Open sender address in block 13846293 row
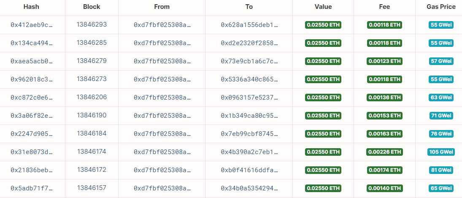This screenshot has width=462, height=198. [162, 25]
